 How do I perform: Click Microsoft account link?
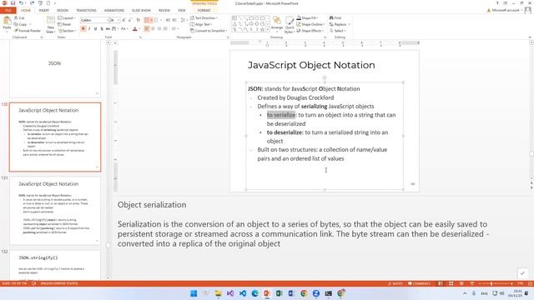point(505,11)
